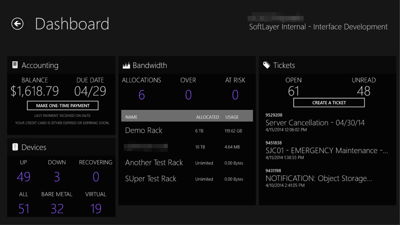Open the Devices panel heading

[x=33, y=147]
